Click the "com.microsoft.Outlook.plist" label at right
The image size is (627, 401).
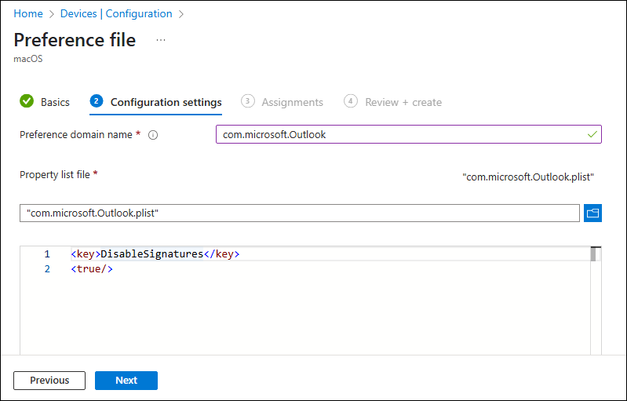[528, 177]
